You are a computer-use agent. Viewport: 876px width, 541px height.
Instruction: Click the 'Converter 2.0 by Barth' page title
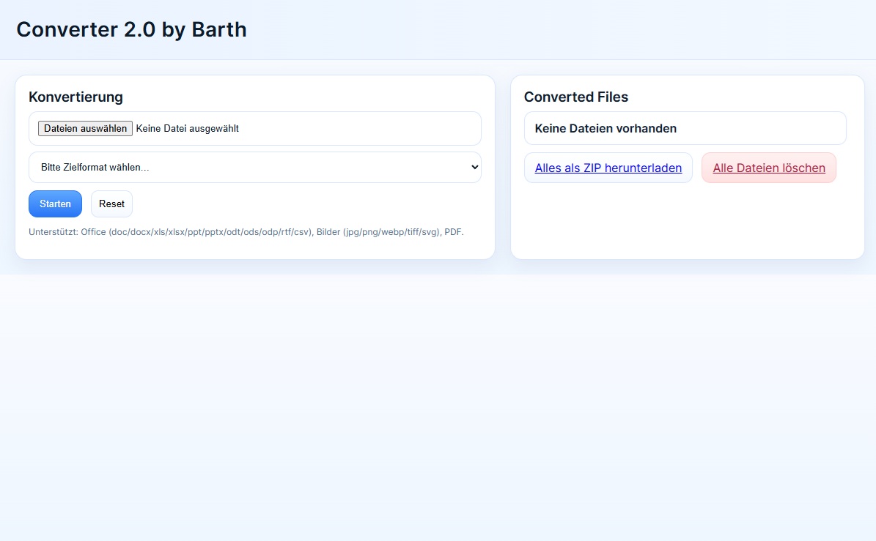click(131, 29)
